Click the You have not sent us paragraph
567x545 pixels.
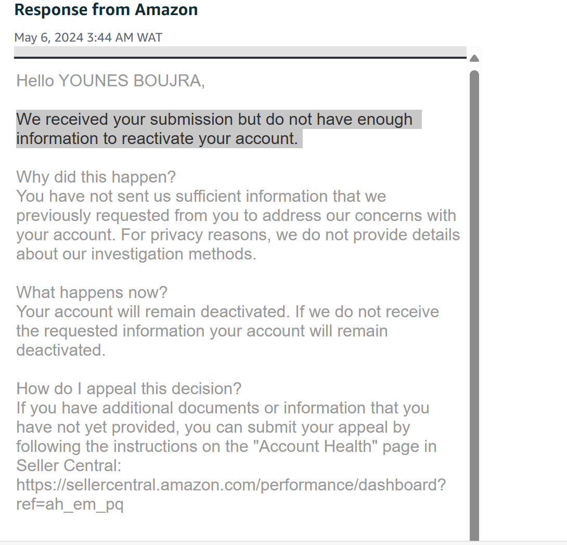[x=238, y=225]
